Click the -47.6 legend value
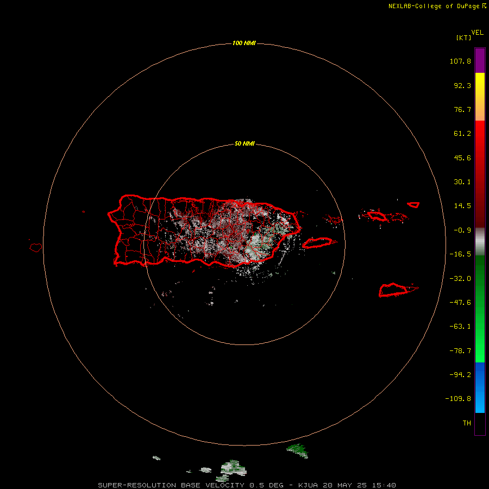This screenshot has width=489, height=489. pyautogui.click(x=460, y=303)
